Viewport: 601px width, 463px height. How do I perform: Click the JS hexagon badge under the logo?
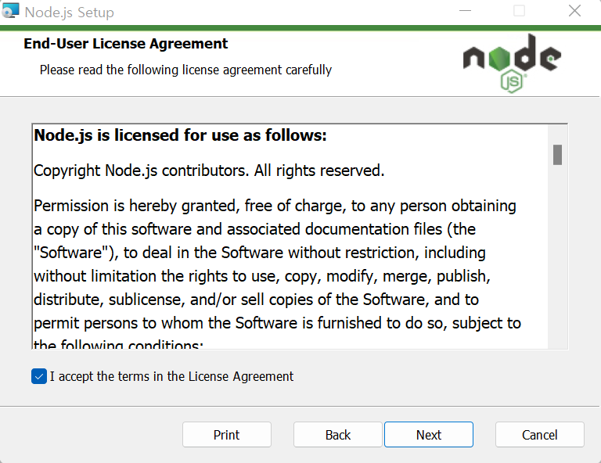512,81
